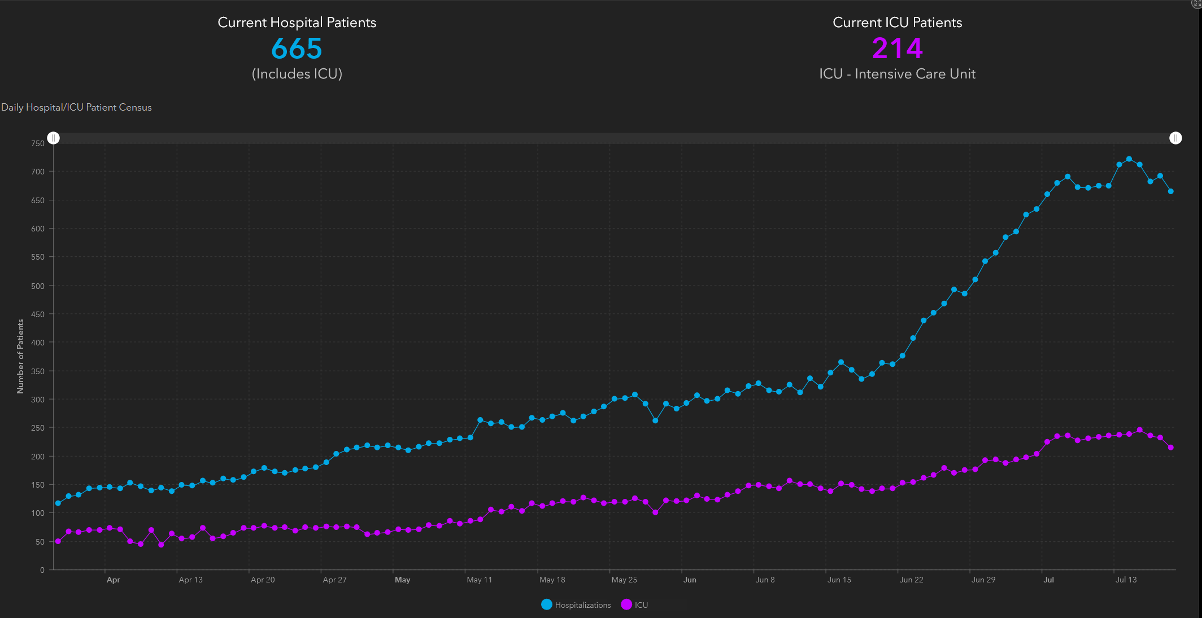
Task: Click the last blue Hospitalizations data point
Action: click(1171, 191)
